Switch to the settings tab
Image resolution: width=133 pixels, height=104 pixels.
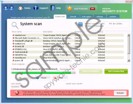[100, 17]
